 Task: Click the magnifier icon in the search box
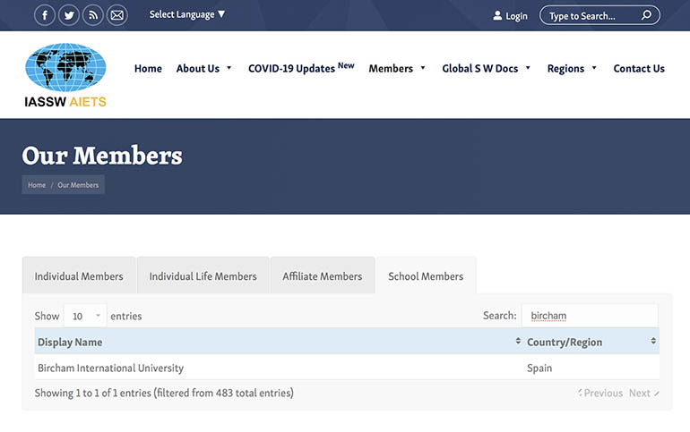(x=646, y=15)
